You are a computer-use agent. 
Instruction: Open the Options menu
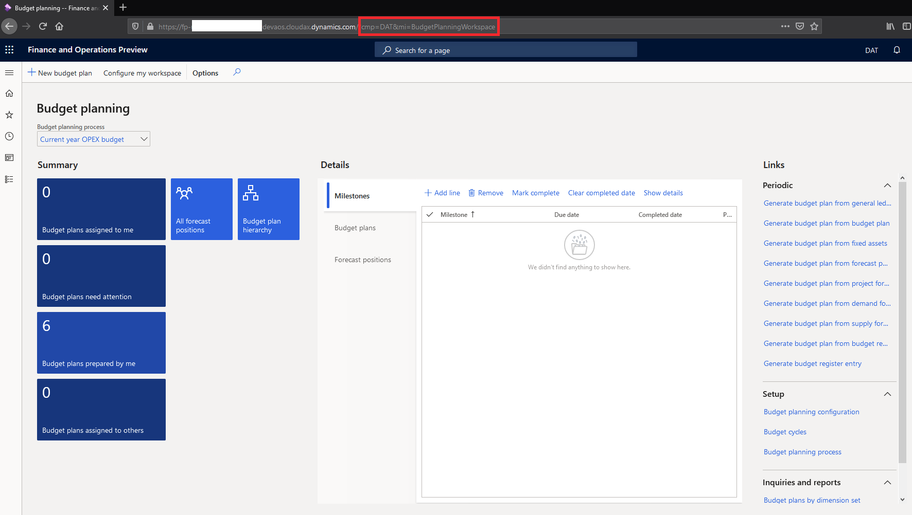click(205, 73)
